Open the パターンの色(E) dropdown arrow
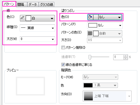 [119, 34]
